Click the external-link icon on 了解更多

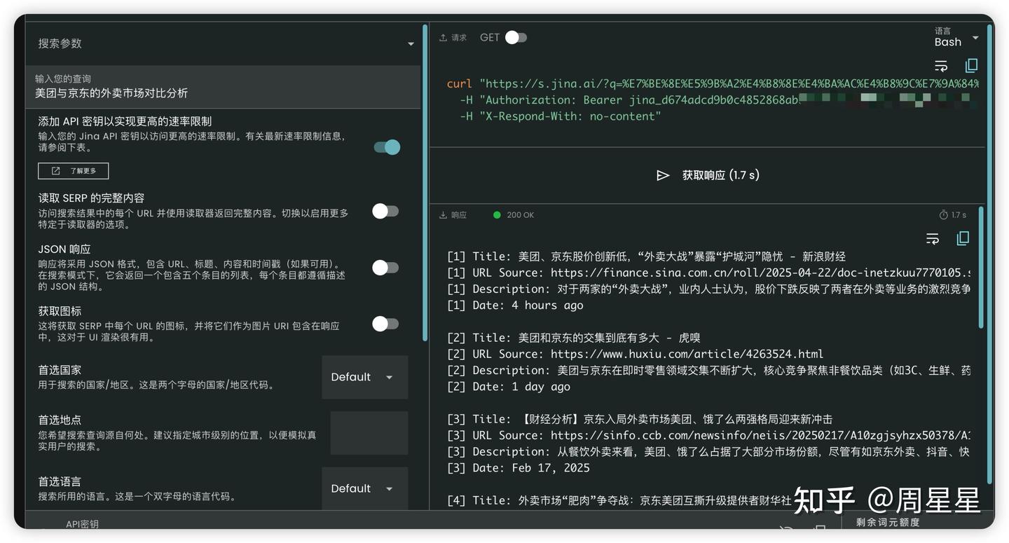(56, 170)
